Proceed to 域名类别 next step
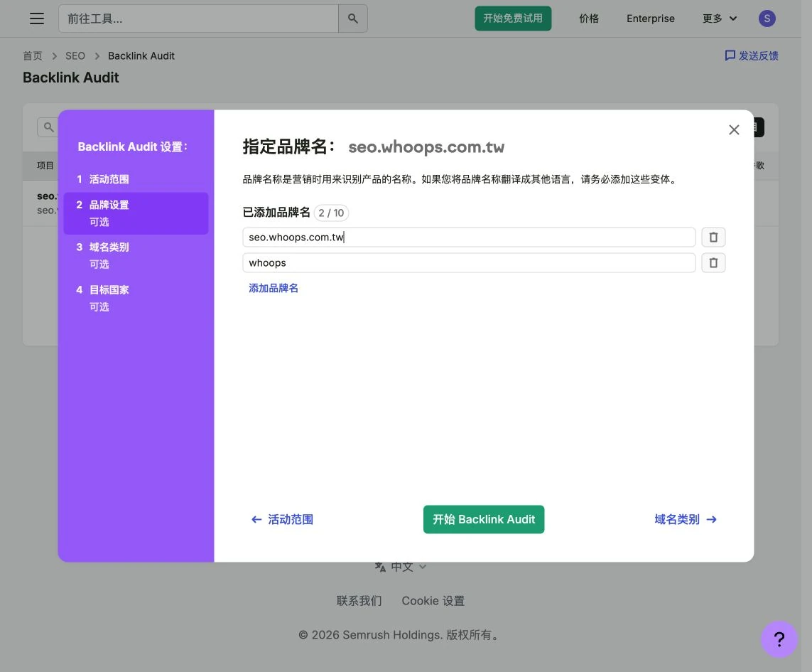The height and width of the screenshot is (672, 812). coord(686,520)
